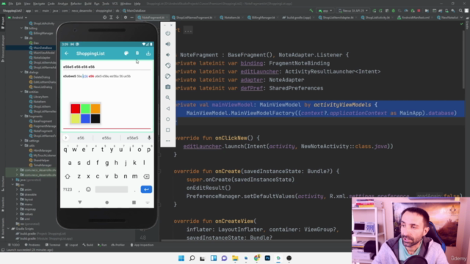
Task: Open the VCS menu
Action: (115, 4)
